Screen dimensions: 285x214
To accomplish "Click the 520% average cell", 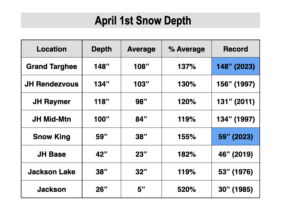I will pos(186,189).
